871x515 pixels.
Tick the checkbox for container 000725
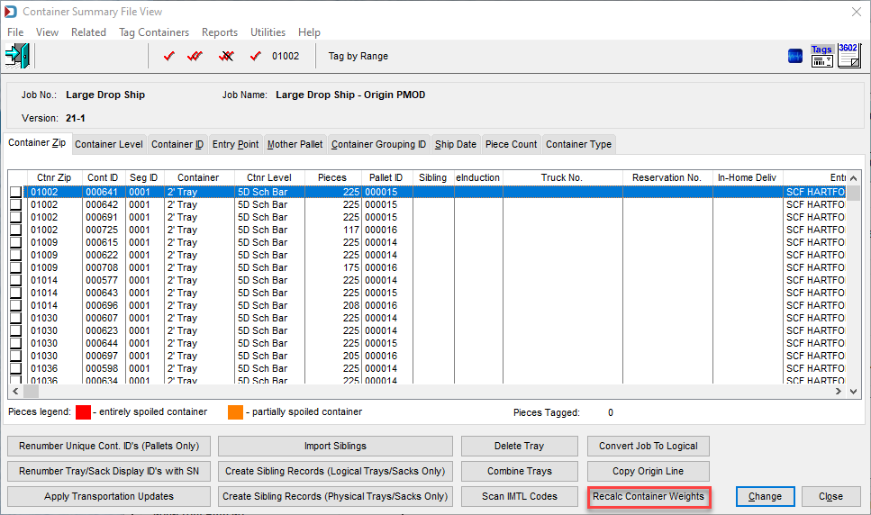click(15, 230)
